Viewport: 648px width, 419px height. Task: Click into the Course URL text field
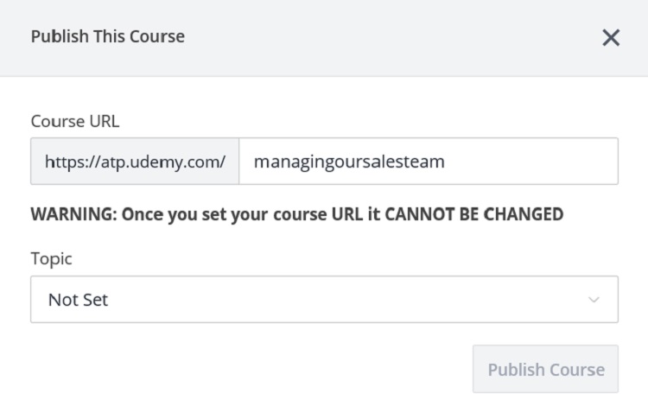(x=428, y=162)
